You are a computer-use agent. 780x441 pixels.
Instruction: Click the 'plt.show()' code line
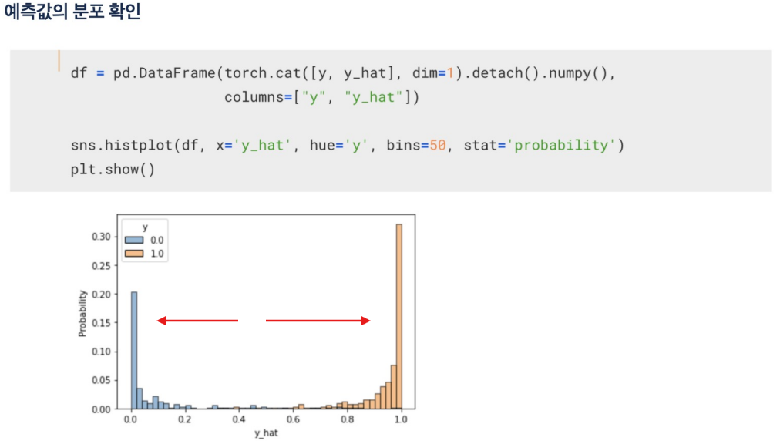pyautogui.click(x=113, y=170)
